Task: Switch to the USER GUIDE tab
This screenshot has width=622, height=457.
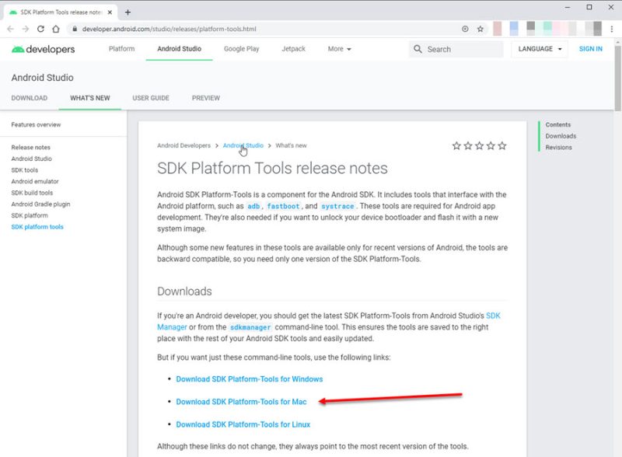Action: (151, 98)
